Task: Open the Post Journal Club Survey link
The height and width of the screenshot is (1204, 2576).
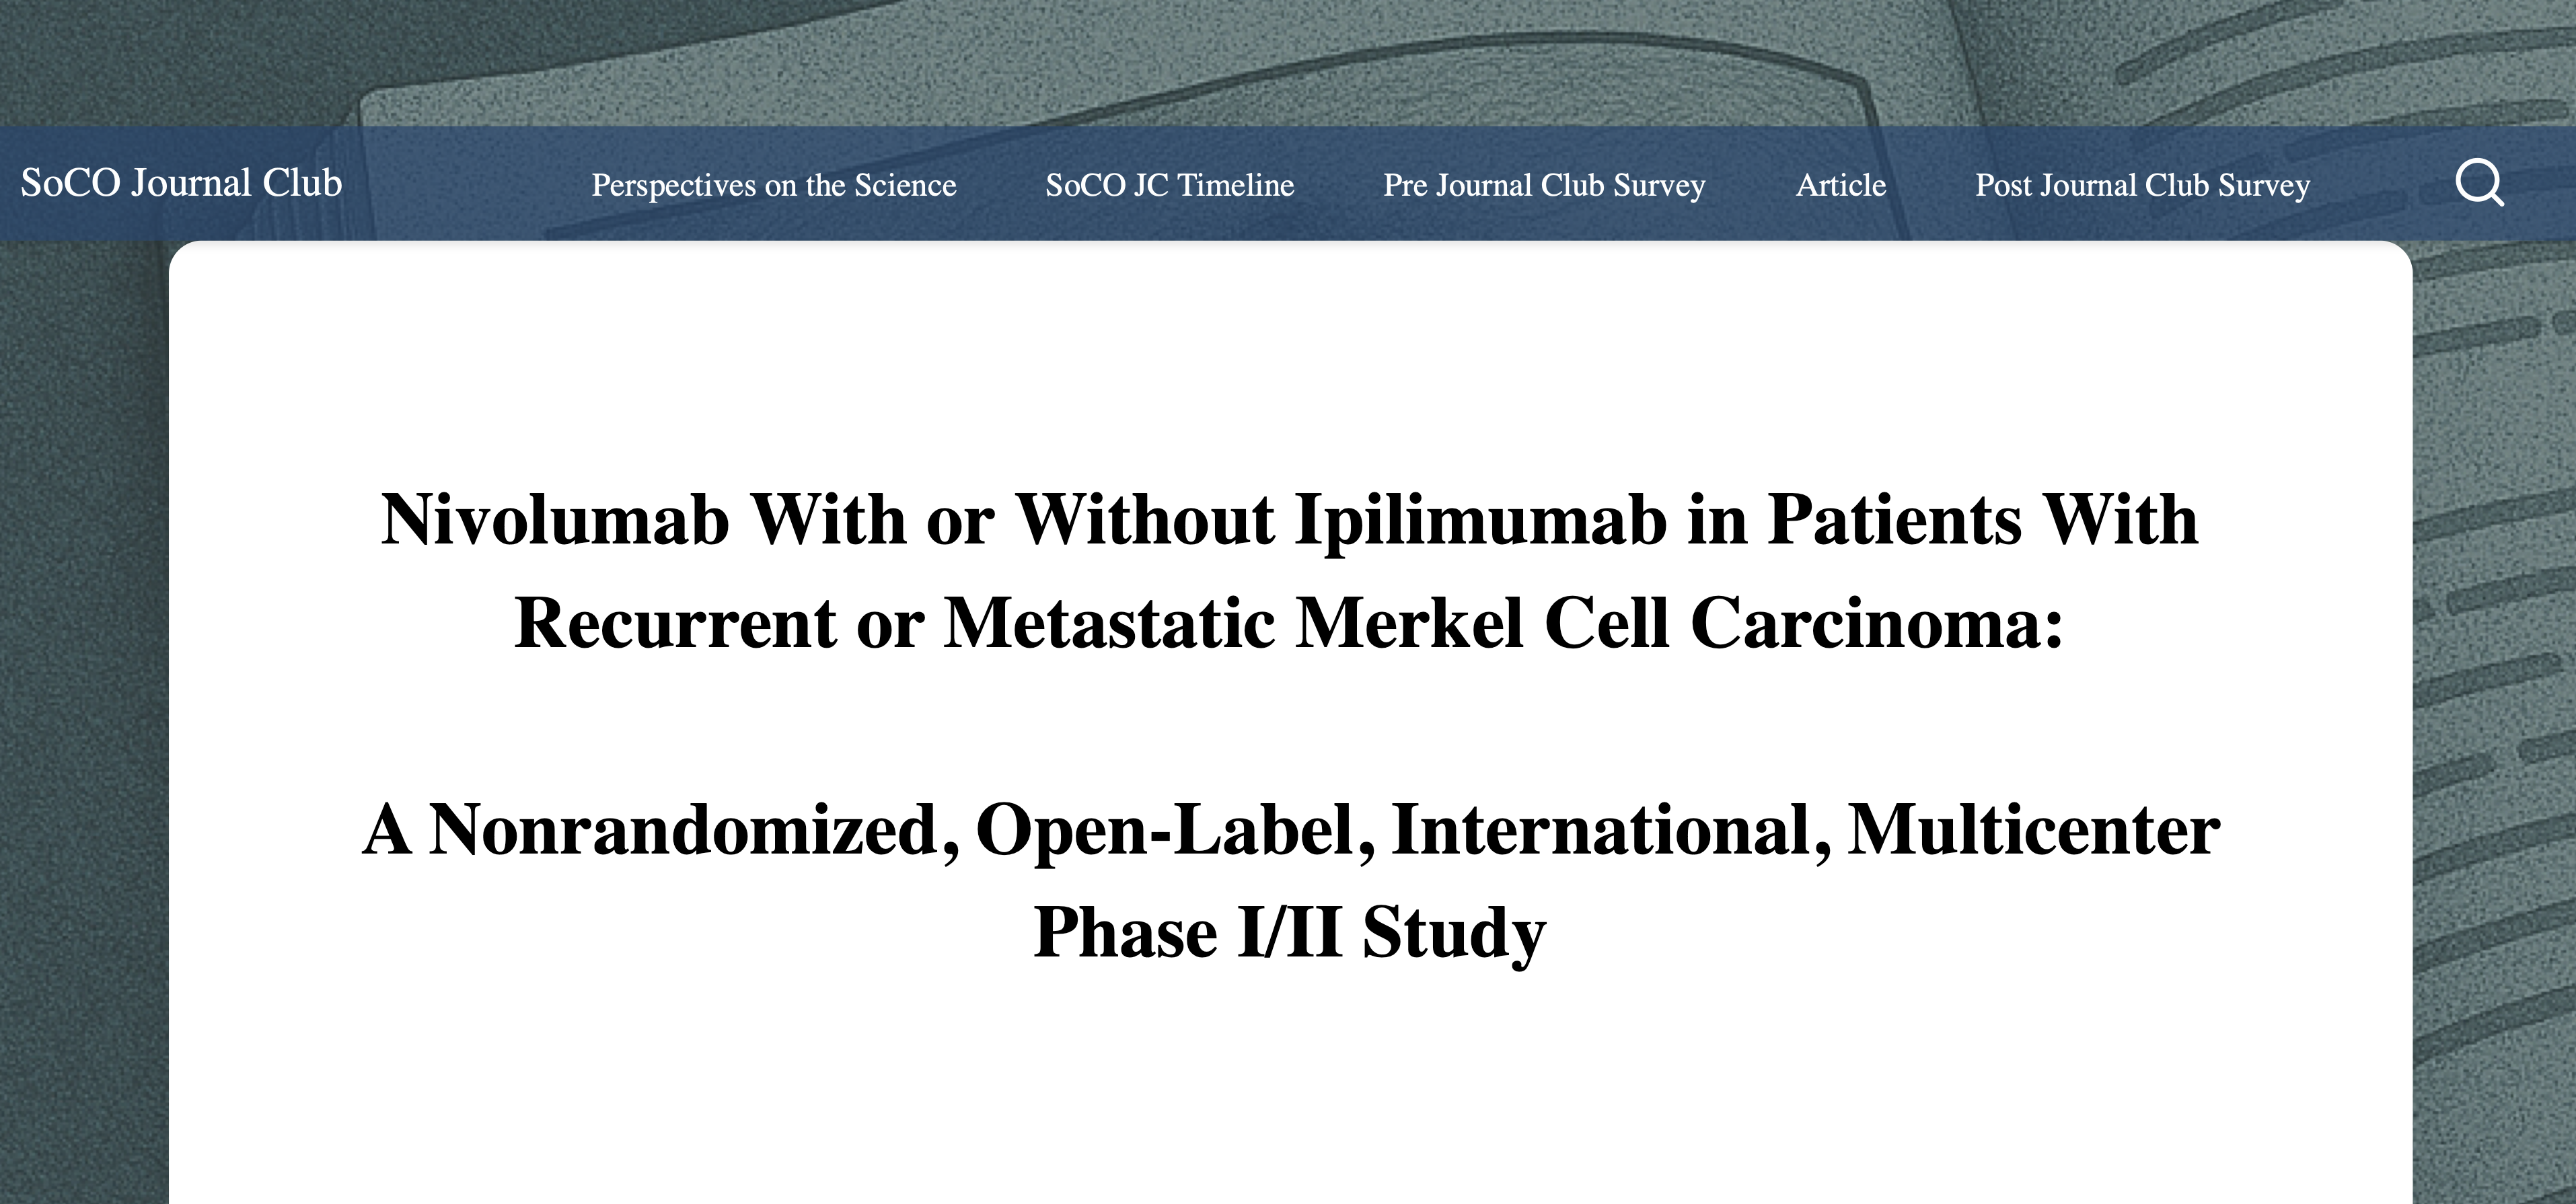Action: pos(2143,185)
